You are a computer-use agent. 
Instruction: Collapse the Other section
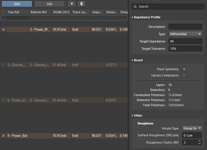133,116
